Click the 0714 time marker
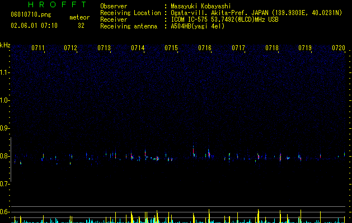This screenshot has width=352, height=223. 138,48
